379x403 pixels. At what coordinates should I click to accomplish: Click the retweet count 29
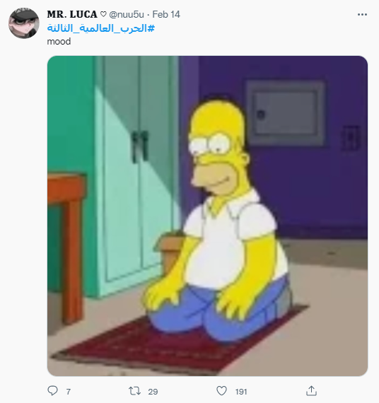click(153, 392)
